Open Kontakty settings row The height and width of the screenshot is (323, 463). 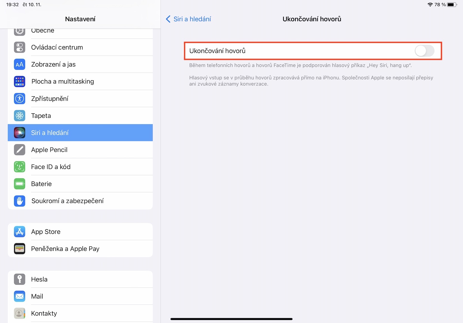pyautogui.click(x=44, y=313)
